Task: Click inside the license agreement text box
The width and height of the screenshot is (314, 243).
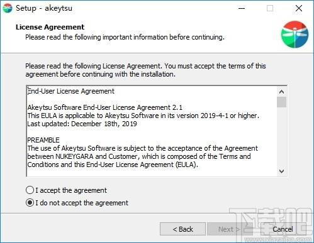Action: click(x=152, y=131)
